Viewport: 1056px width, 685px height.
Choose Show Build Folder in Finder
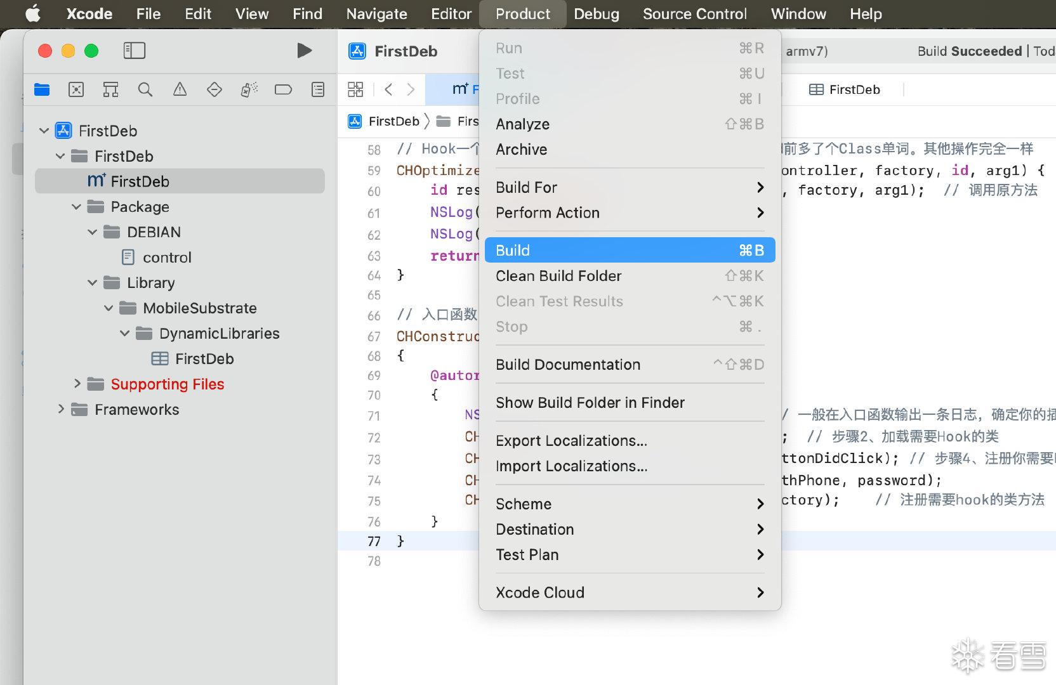(630, 403)
